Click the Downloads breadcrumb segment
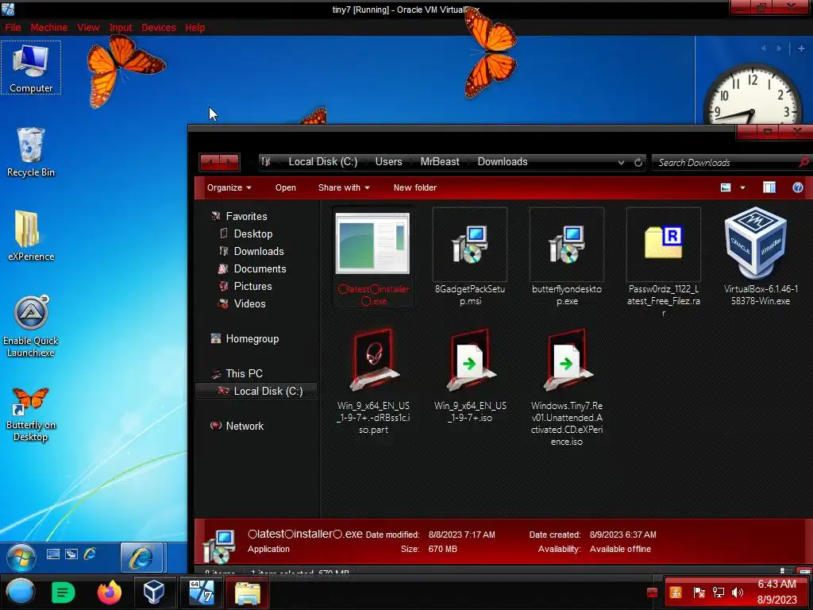Screen dimensions: 813x610 tap(503, 162)
